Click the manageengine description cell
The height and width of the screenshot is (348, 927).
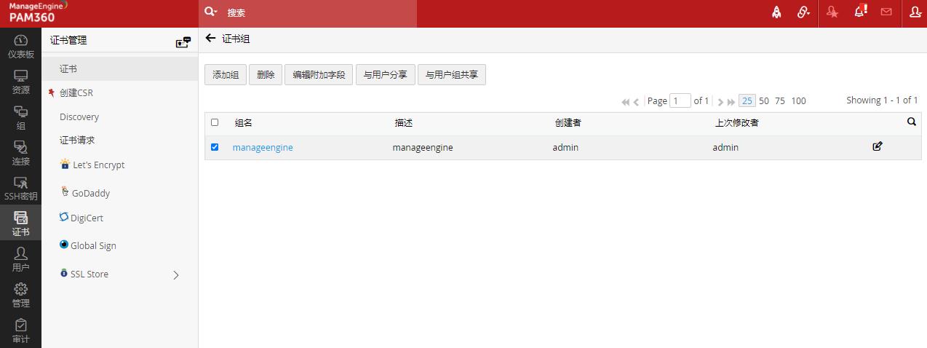(x=423, y=147)
